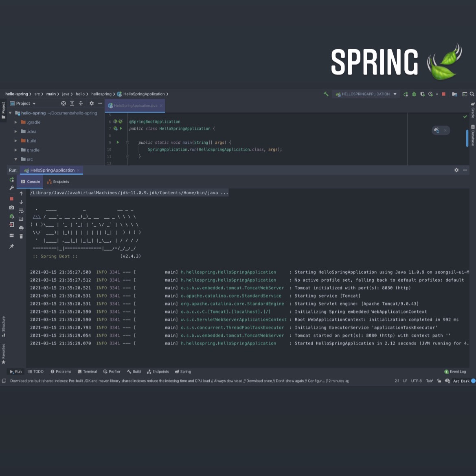Viewport: 476px width, 476px height.
Task: Minimize the Run panel with minus icon
Action: tap(465, 170)
